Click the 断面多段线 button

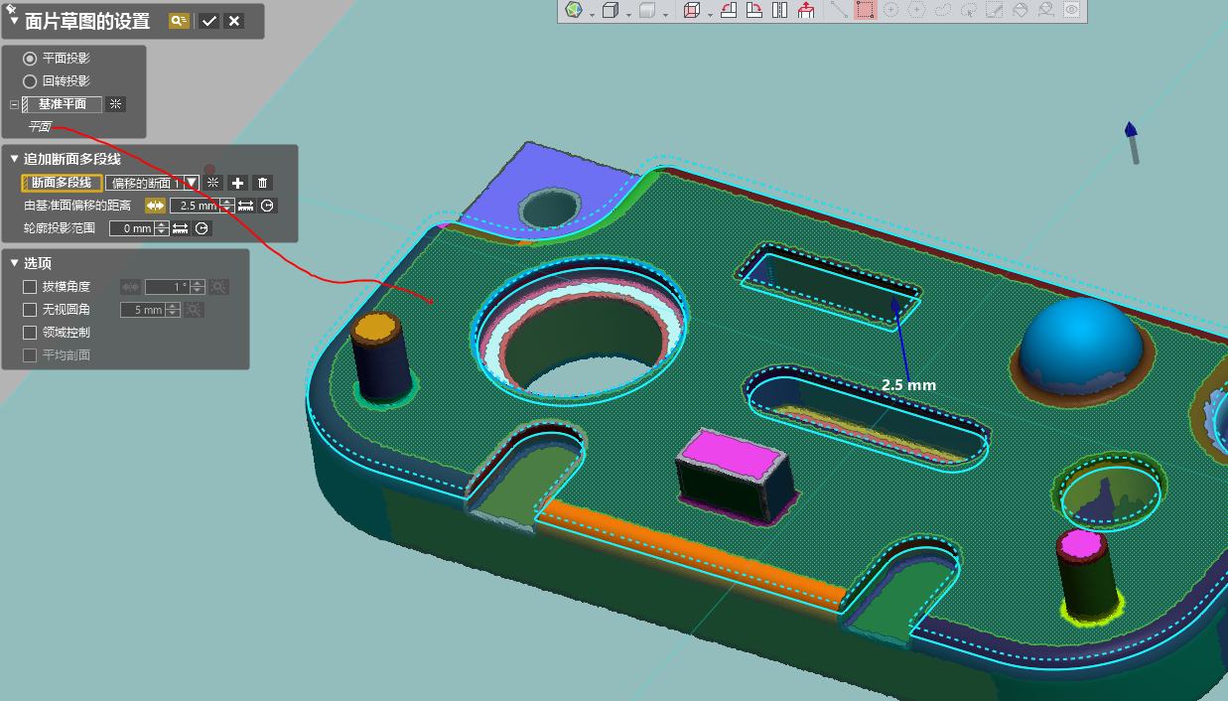click(x=62, y=183)
